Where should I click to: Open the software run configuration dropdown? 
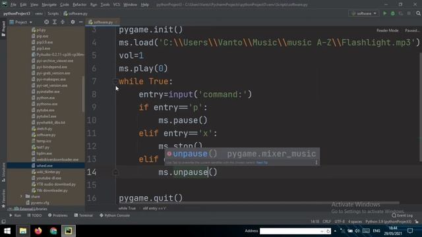364,13
